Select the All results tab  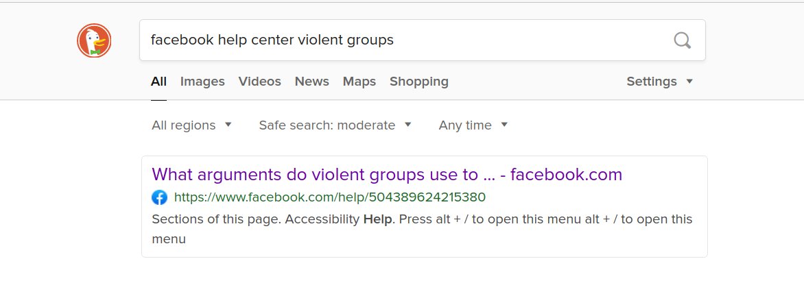pyautogui.click(x=158, y=82)
